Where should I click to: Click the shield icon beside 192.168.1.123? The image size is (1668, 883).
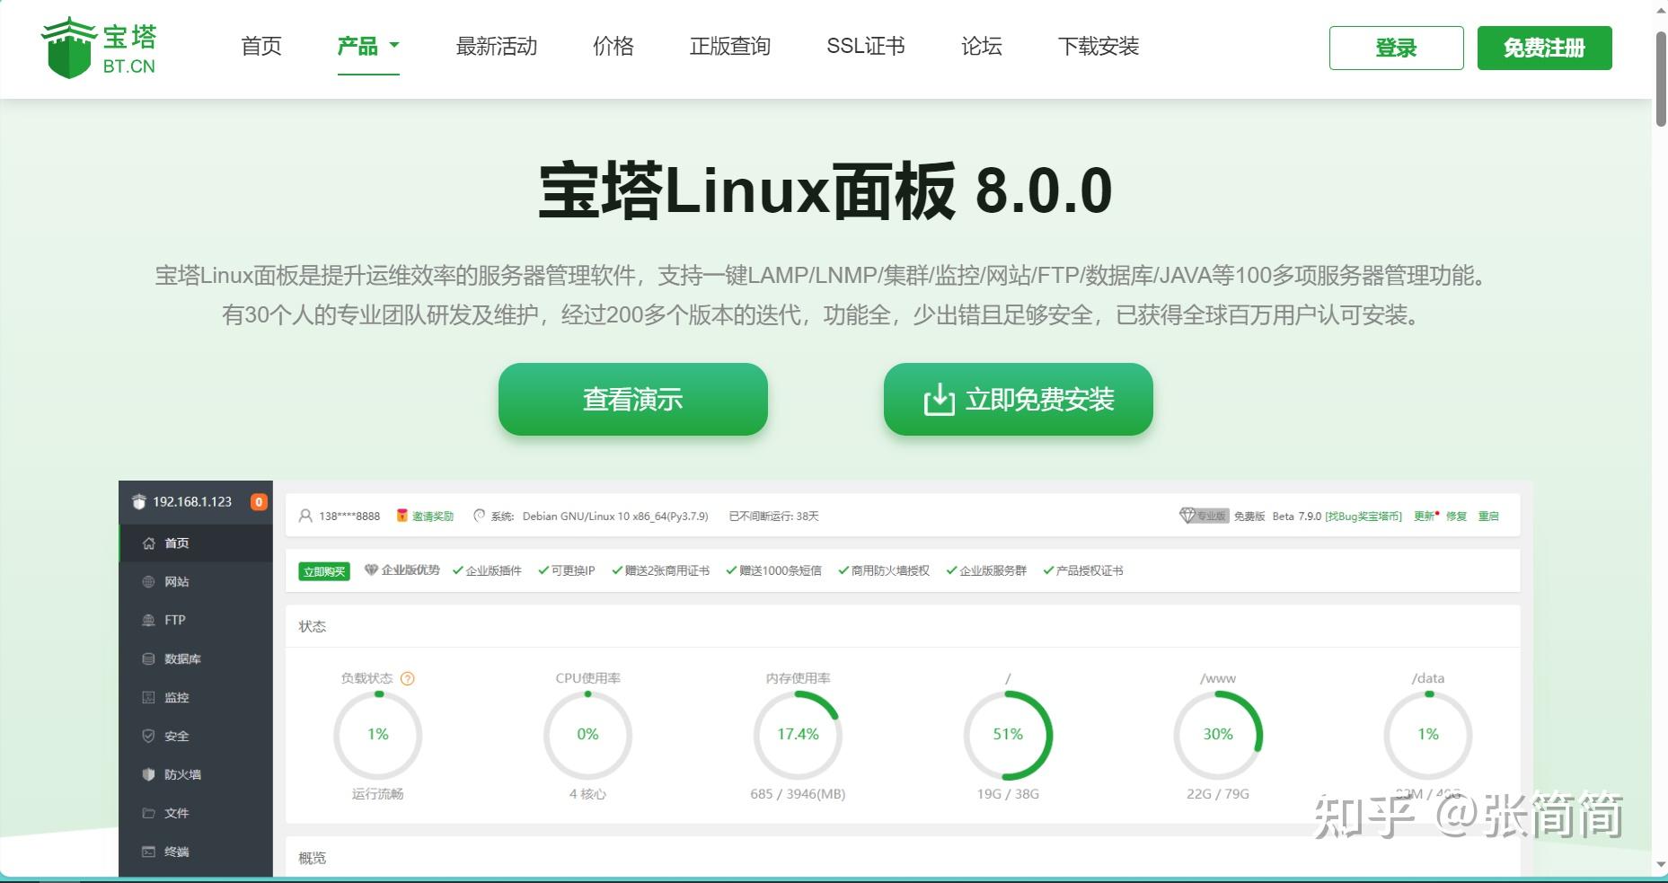point(138,502)
